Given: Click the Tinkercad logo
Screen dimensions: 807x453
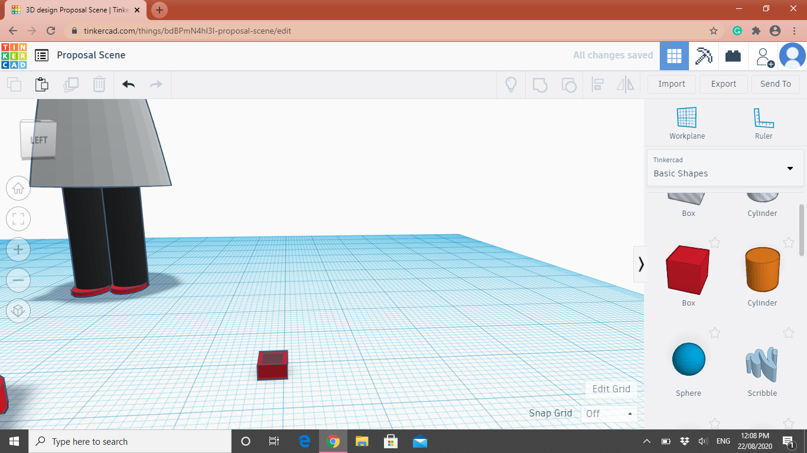Looking at the screenshot, I should (14, 56).
